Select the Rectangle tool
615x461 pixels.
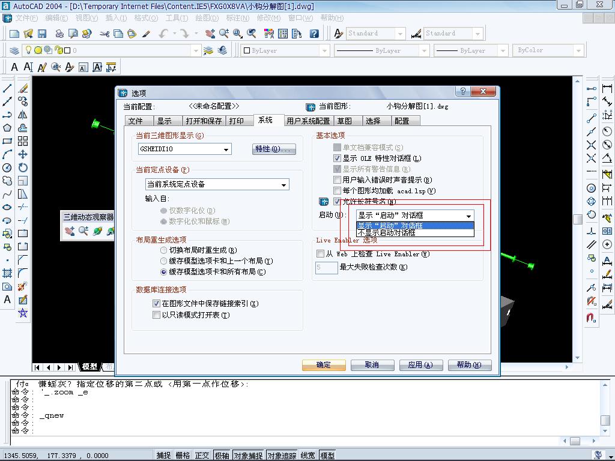[x=7, y=141]
